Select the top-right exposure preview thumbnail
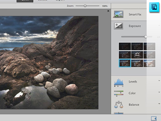The height and width of the screenshot is (121, 161). pyautogui.click(x=149, y=46)
